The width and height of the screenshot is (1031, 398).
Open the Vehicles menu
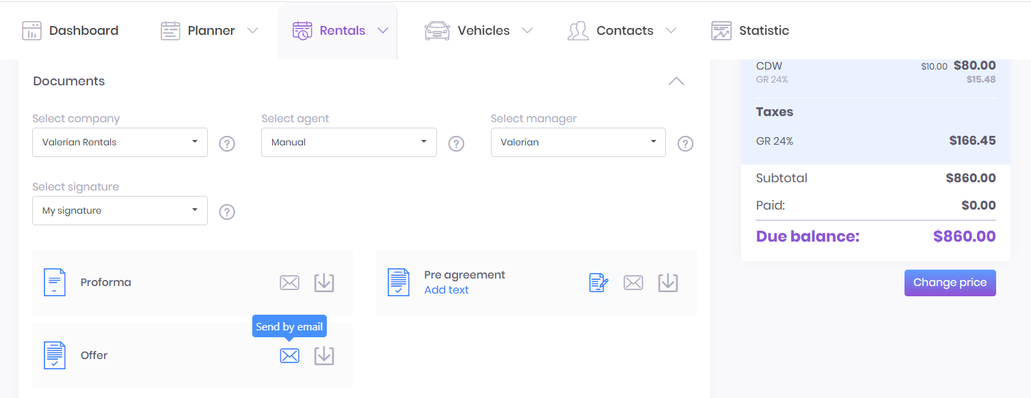pos(479,31)
